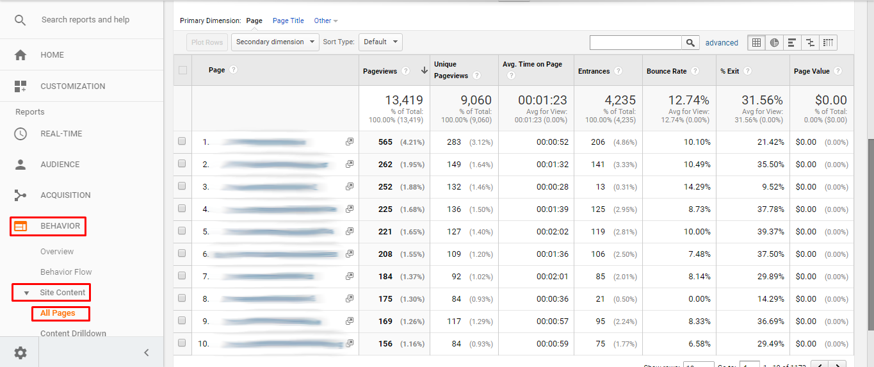The width and height of the screenshot is (874, 367).
Task: Open the Other primary dimension dropdown
Action: click(326, 21)
